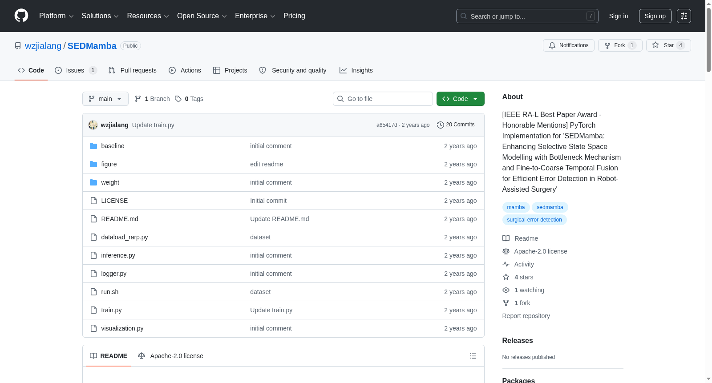Open the Issues tab
712x383 pixels.
76,70
